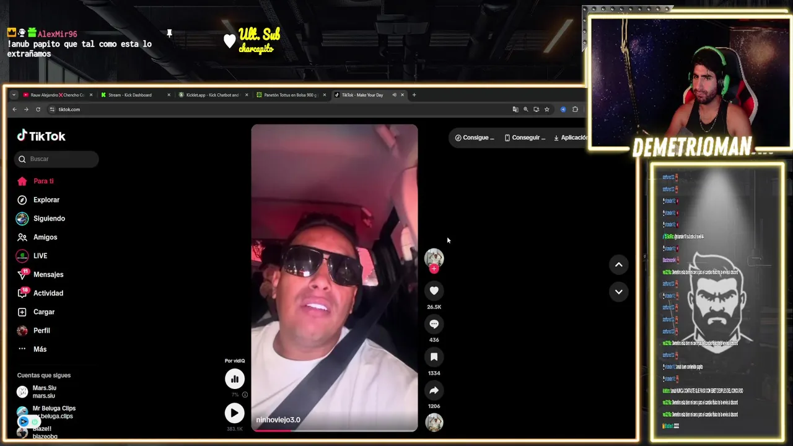Open Amigos section
Screen dimensions: 793x446
coord(45,237)
